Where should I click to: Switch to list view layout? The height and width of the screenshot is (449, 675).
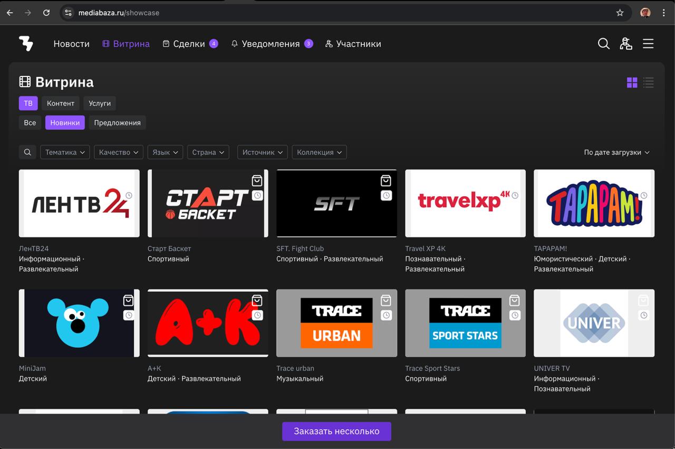649,83
